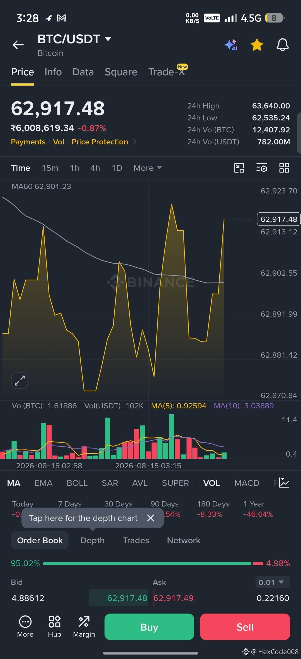Open price alert bell icon
This screenshot has width=301, height=659.
click(282, 45)
